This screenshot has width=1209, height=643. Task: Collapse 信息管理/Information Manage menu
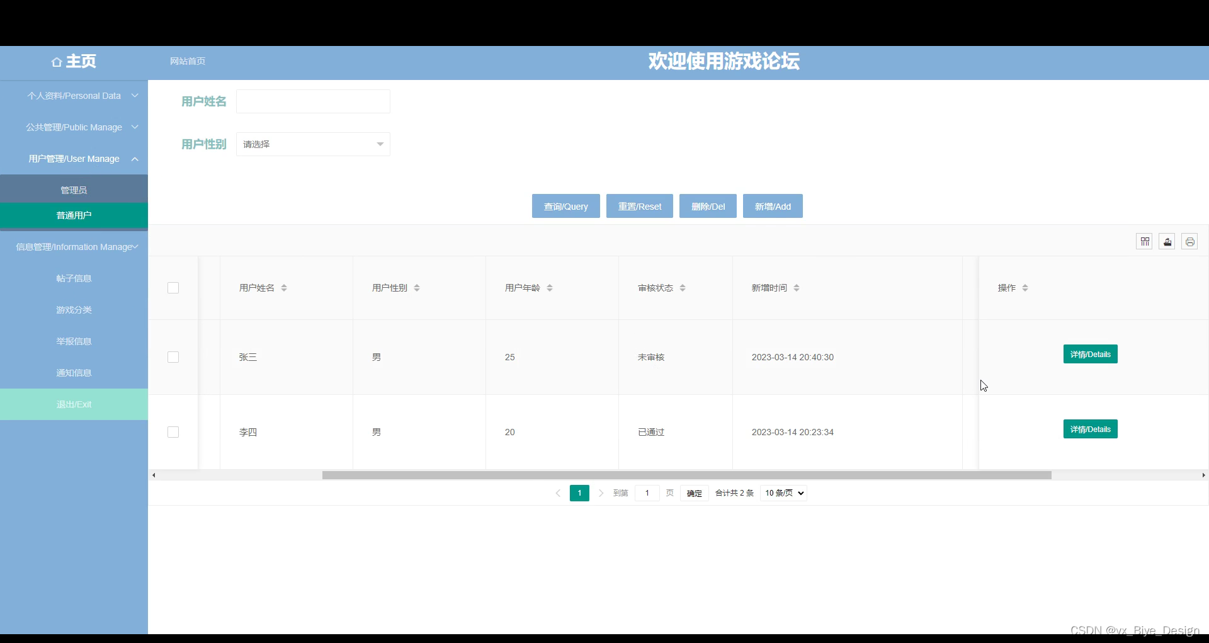(x=74, y=247)
